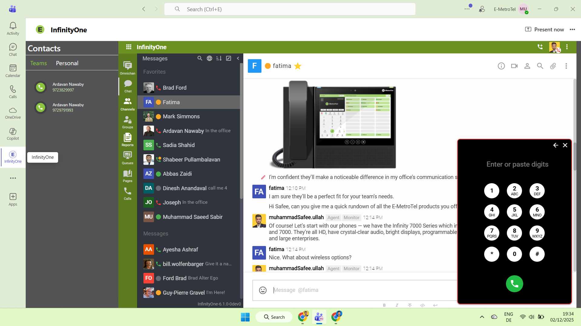
Task: Call Ardavan Nawaby at 9723829997
Action: click(x=41, y=87)
